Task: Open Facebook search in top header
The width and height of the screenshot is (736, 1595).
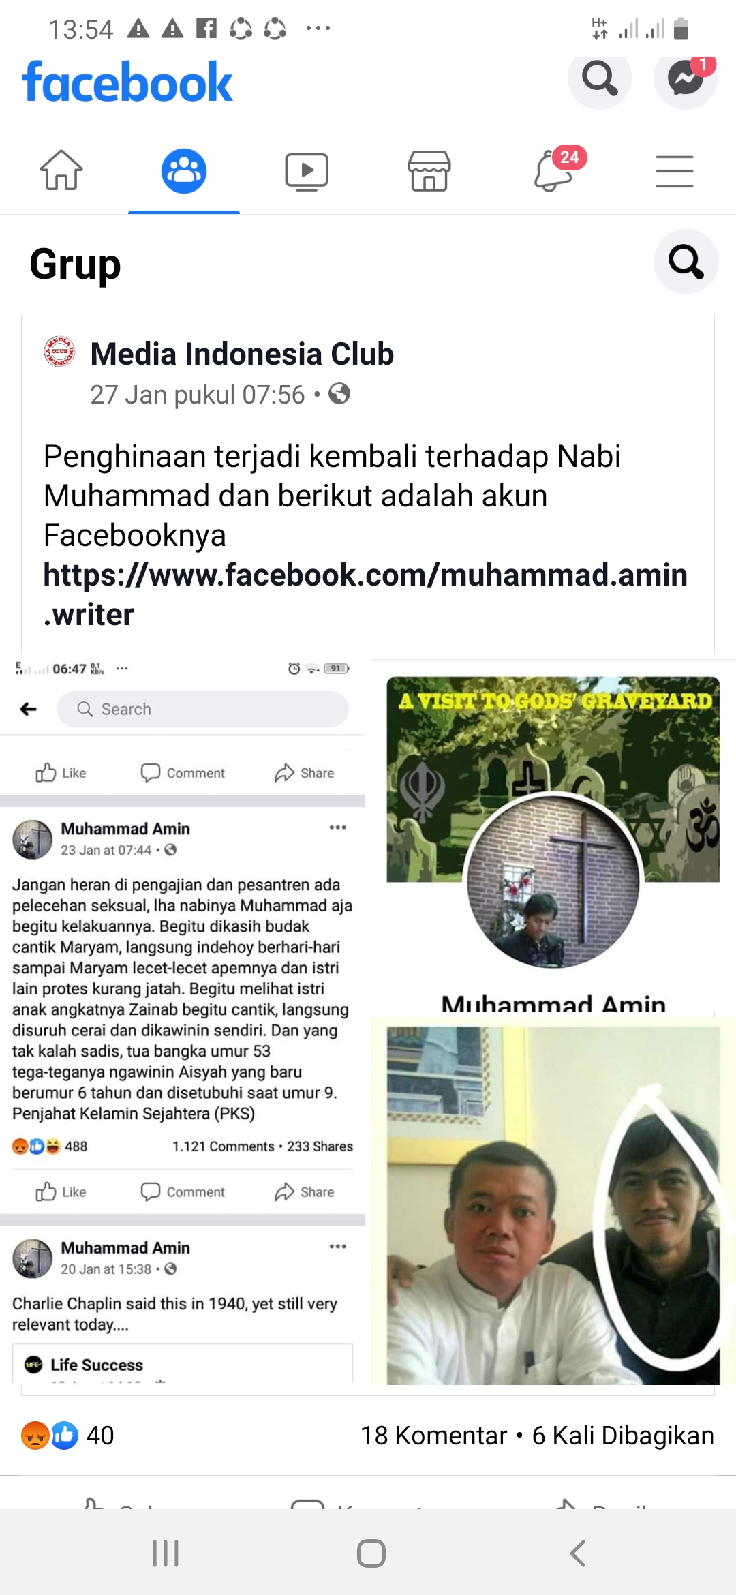Action: tap(599, 78)
